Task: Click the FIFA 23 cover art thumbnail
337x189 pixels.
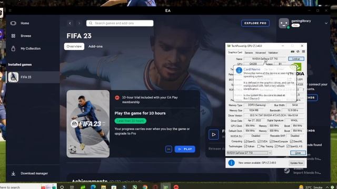Action: (x=88, y=124)
